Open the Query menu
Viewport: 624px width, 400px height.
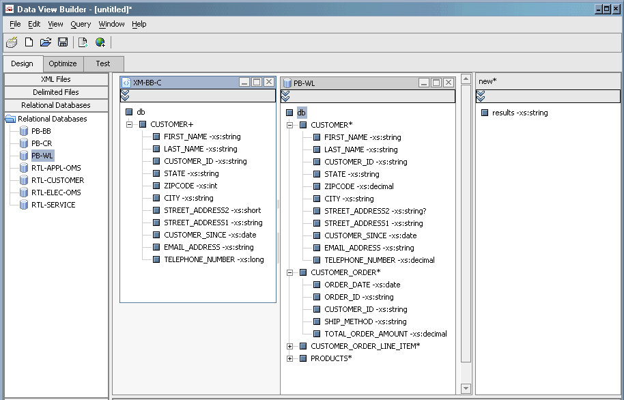click(81, 24)
